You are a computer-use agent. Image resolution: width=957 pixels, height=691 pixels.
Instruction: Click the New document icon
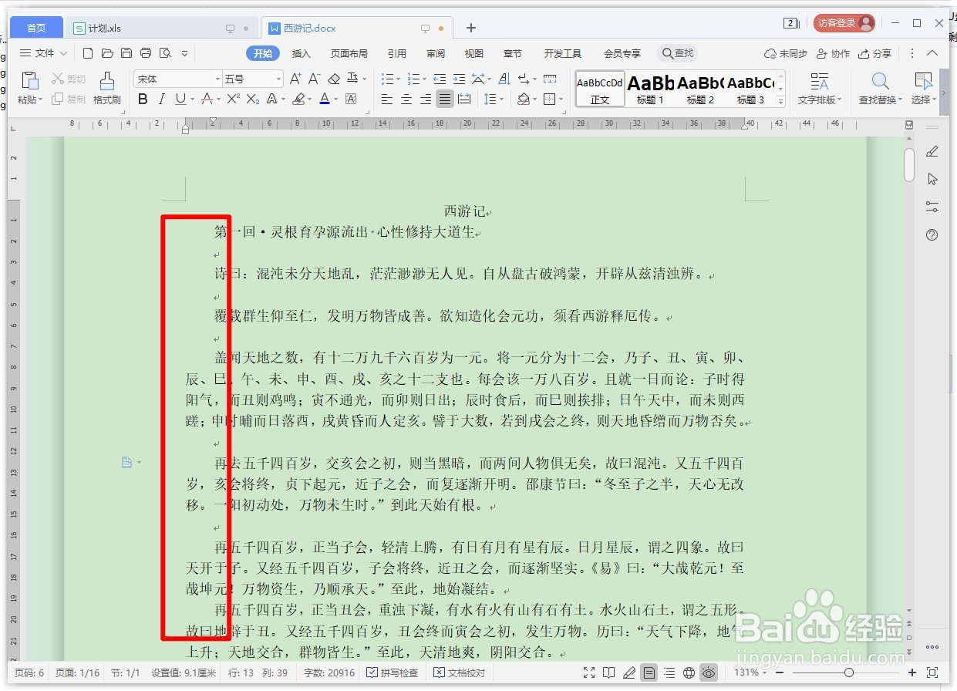coord(88,53)
